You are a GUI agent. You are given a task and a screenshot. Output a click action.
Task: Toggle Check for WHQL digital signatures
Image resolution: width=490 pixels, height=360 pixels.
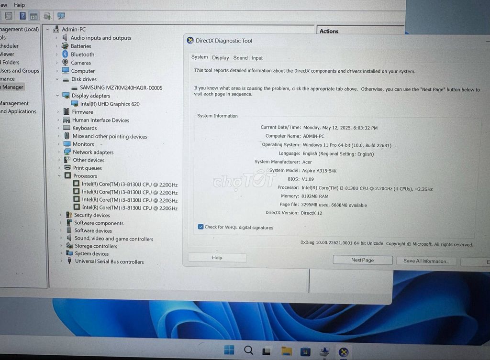click(200, 227)
